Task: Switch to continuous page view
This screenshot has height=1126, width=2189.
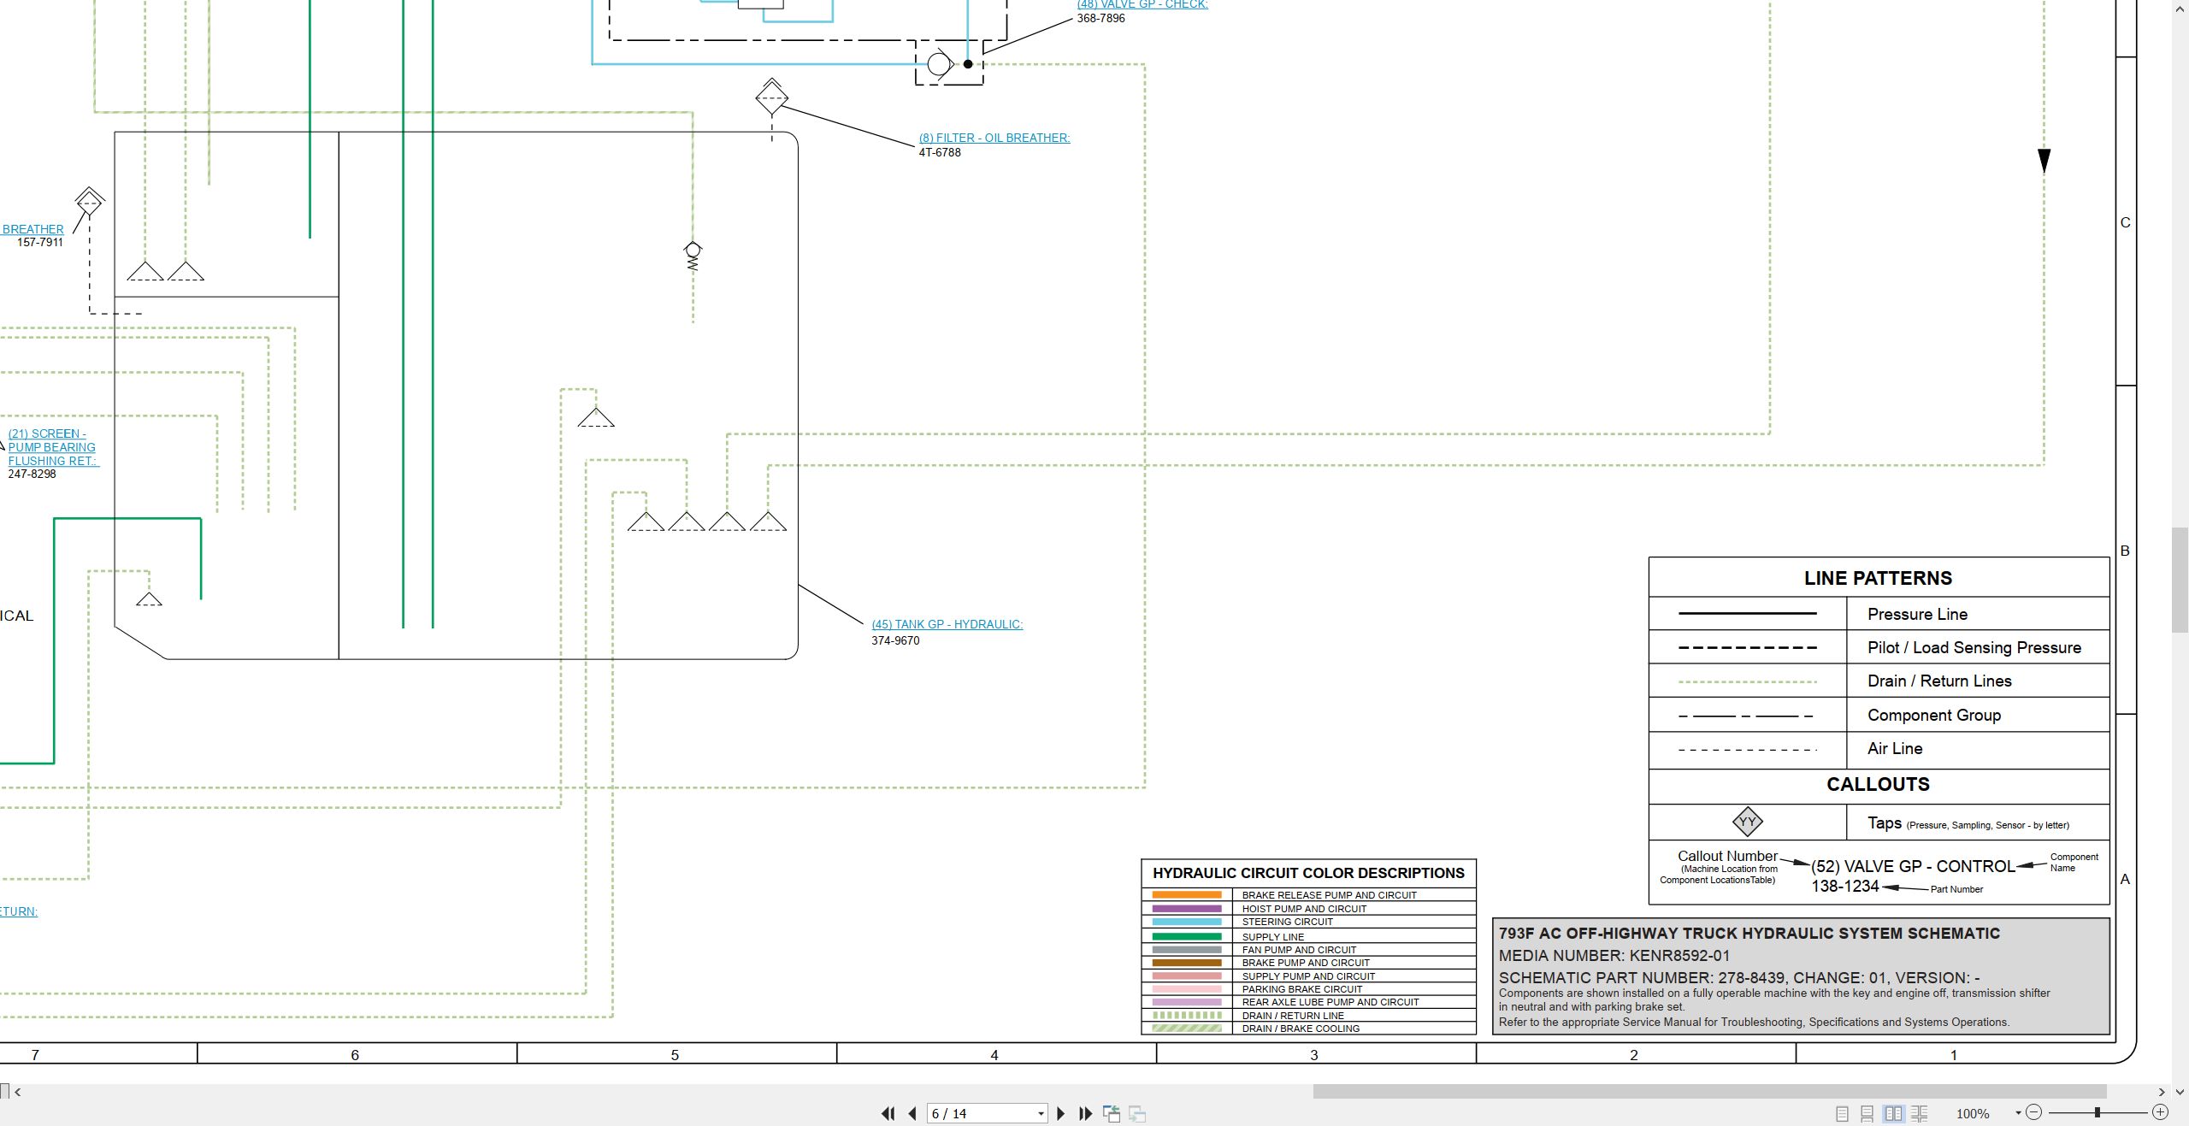Action: click(1867, 1113)
